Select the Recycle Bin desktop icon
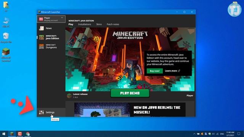The height and width of the screenshot is (137, 244). click(x=6, y=38)
